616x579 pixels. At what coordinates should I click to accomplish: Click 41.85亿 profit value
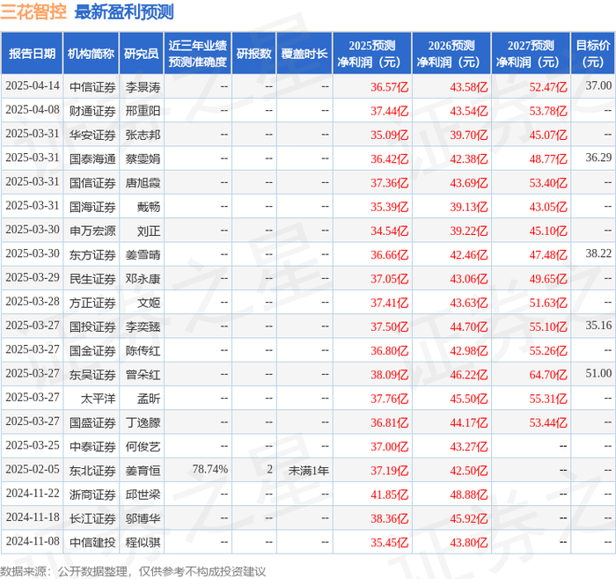[x=389, y=495]
